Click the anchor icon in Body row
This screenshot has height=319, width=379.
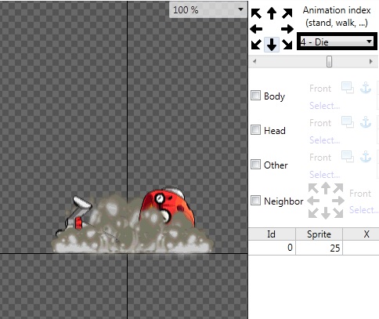[366, 88]
